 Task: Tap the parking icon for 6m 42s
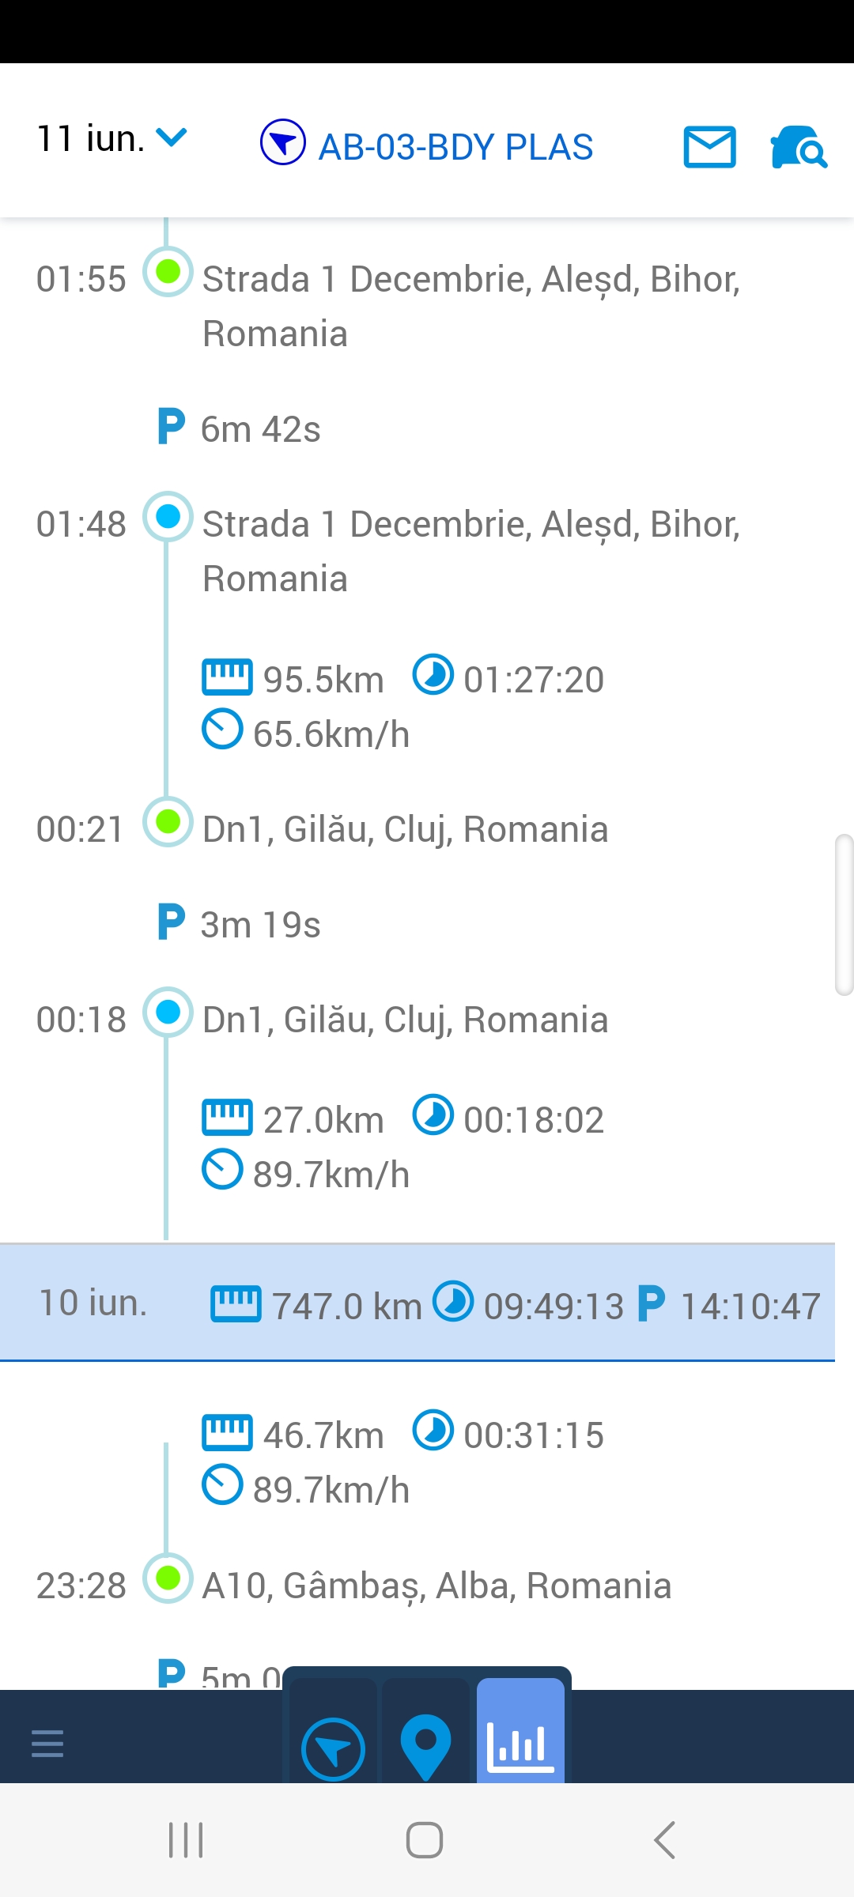coord(172,427)
